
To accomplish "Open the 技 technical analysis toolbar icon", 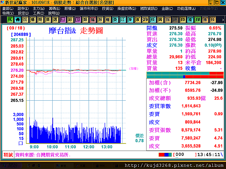I will (x=212, y=20).
